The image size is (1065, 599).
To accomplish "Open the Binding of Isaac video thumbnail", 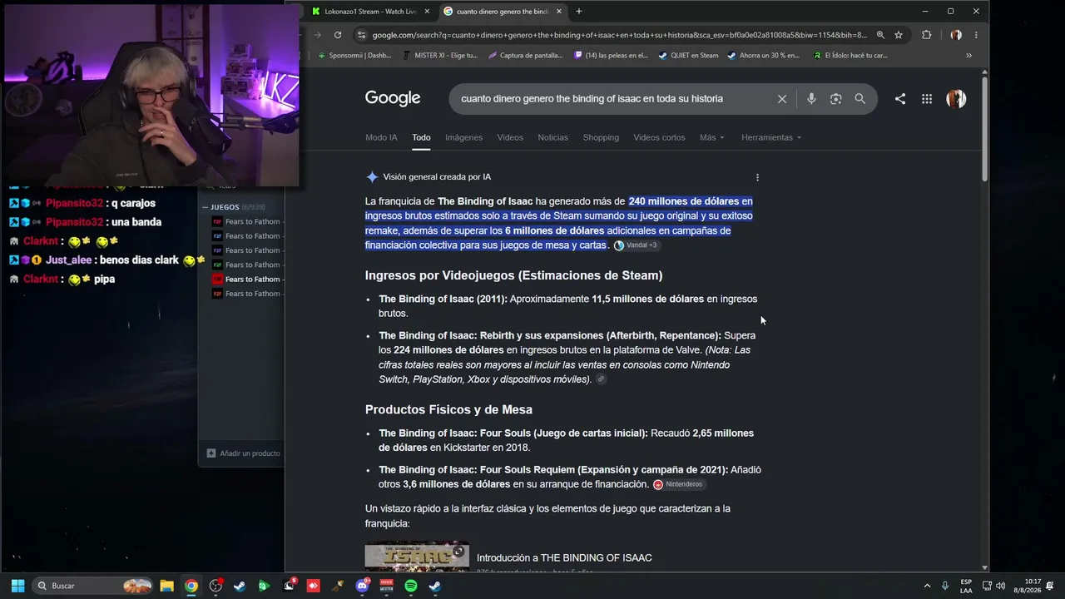I will pos(417,555).
